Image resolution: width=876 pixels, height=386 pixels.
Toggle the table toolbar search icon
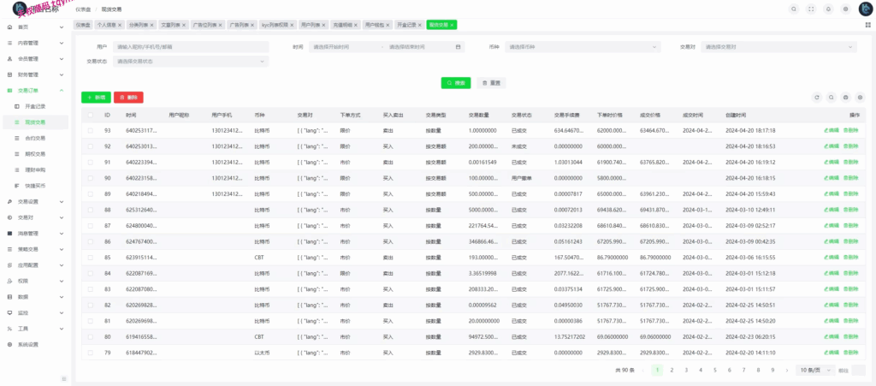tap(832, 98)
